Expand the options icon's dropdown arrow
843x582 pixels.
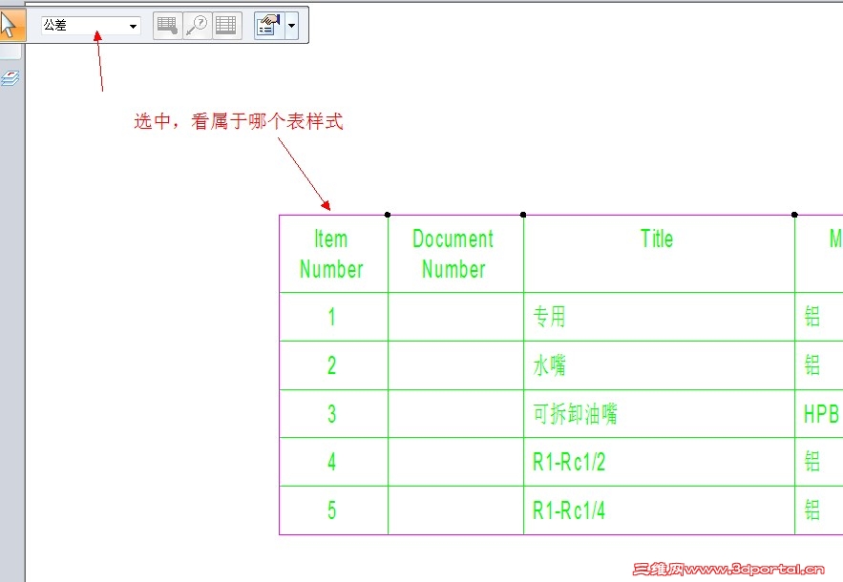[x=291, y=25]
